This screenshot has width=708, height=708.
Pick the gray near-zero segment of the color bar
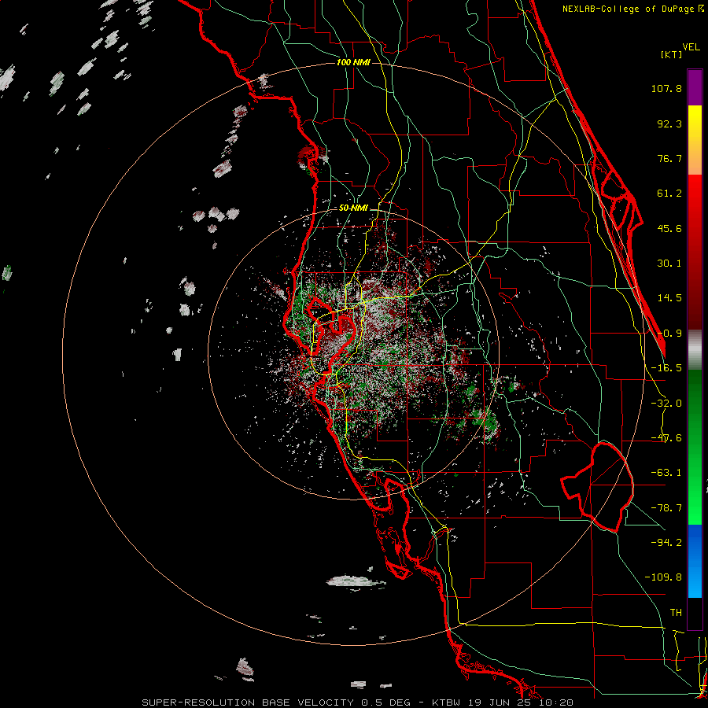click(x=695, y=350)
